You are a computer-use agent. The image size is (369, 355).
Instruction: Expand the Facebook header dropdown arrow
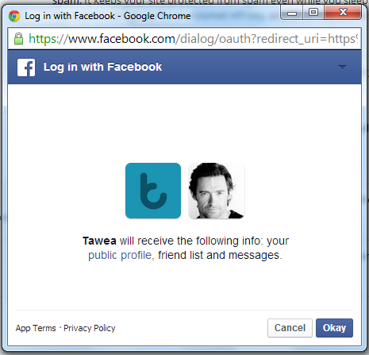[x=342, y=68]
